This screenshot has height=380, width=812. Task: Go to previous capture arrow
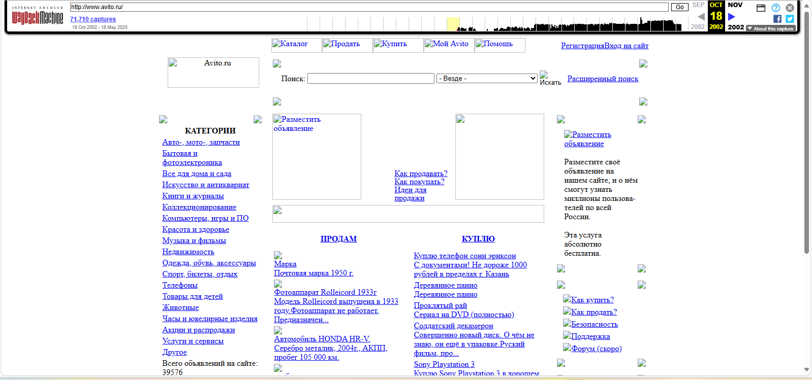pos(701,16)
